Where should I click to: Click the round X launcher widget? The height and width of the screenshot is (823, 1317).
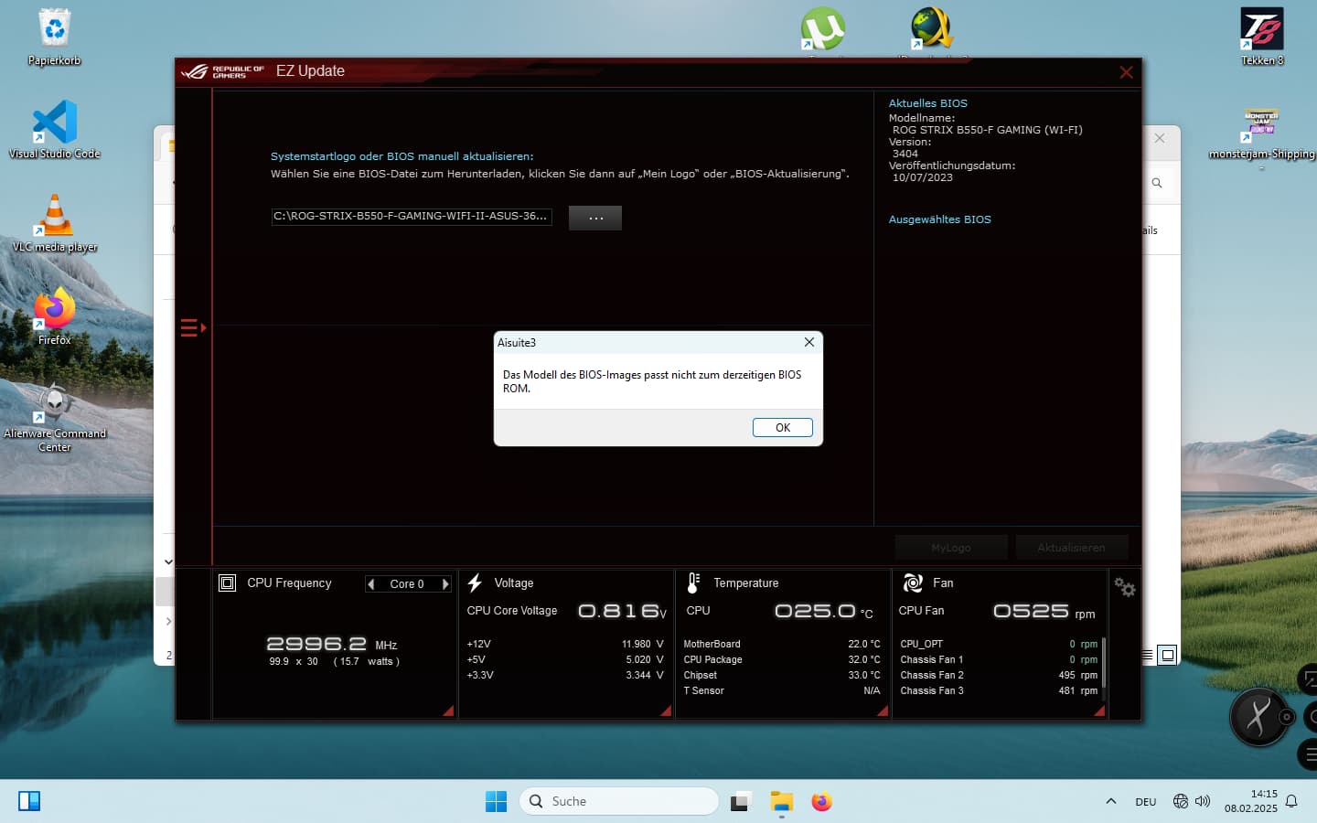[1258, 717]
